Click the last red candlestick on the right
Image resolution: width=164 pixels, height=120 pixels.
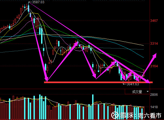tap(144, 73)
